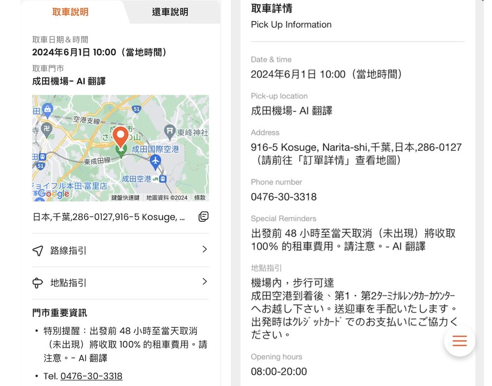Open the map 條款 terms link
This screenshot has height=386, width=492.
click(x=200, y=198)
